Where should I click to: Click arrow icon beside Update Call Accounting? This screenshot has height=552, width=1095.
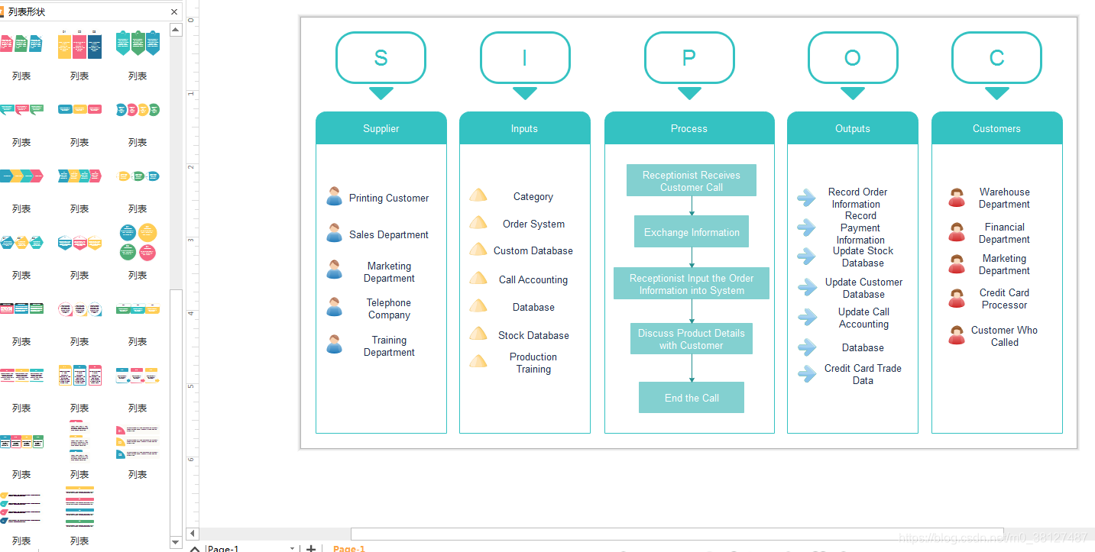(807, 317)
